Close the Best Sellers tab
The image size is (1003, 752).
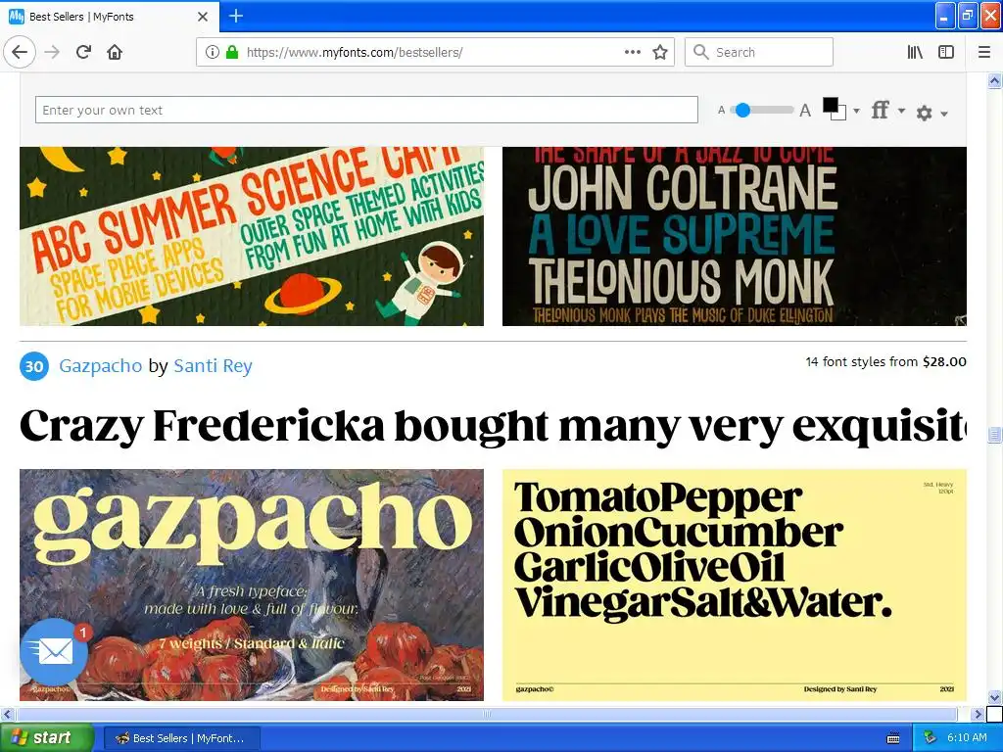pos(203,17)
